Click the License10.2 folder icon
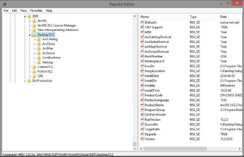Image resolution: width=244 pixels, height=157 pixels. (x=34, y=67)
